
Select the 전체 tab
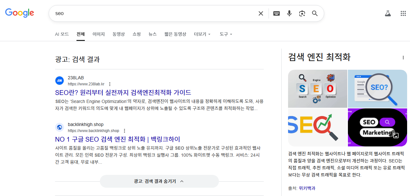coord(81,34)
